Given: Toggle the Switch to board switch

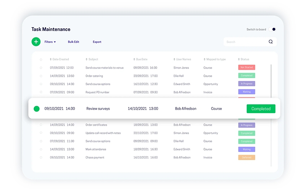Looking at the screenshot, I should pyautogui.click(x=272, y=29).
